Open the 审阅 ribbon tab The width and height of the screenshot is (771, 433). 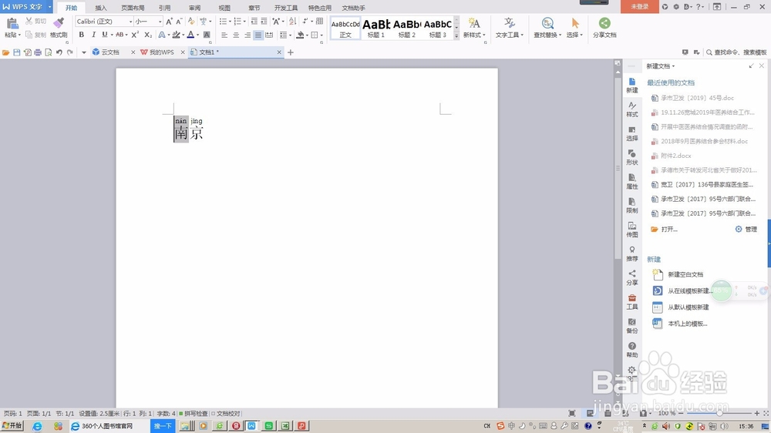pyautogui.click(x=195, y=8)
